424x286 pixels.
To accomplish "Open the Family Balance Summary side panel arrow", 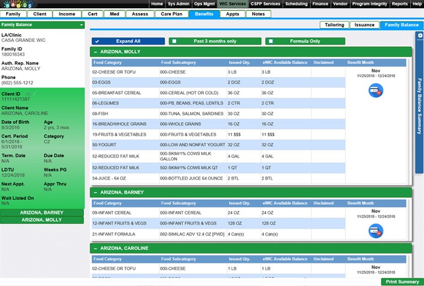I will [420, 36].
